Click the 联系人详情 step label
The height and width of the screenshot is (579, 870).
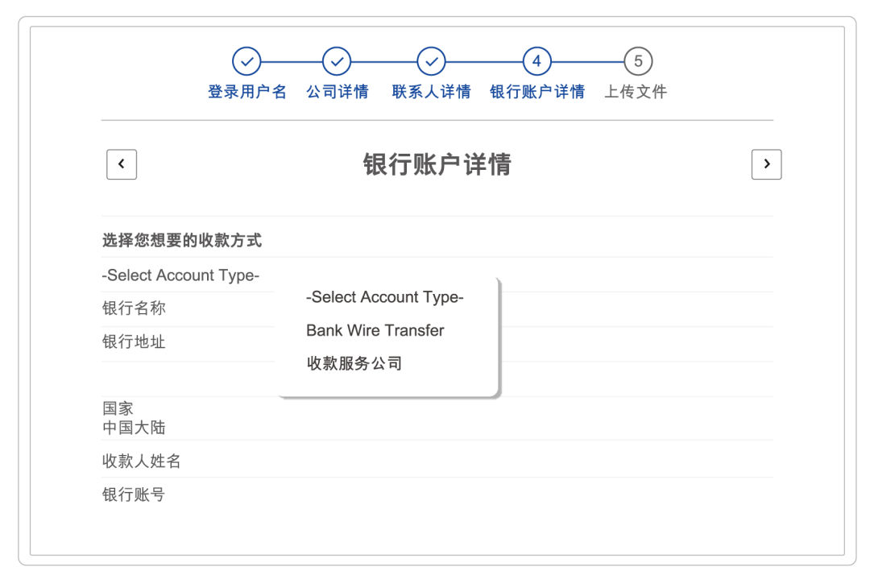[x=433, y=91]
